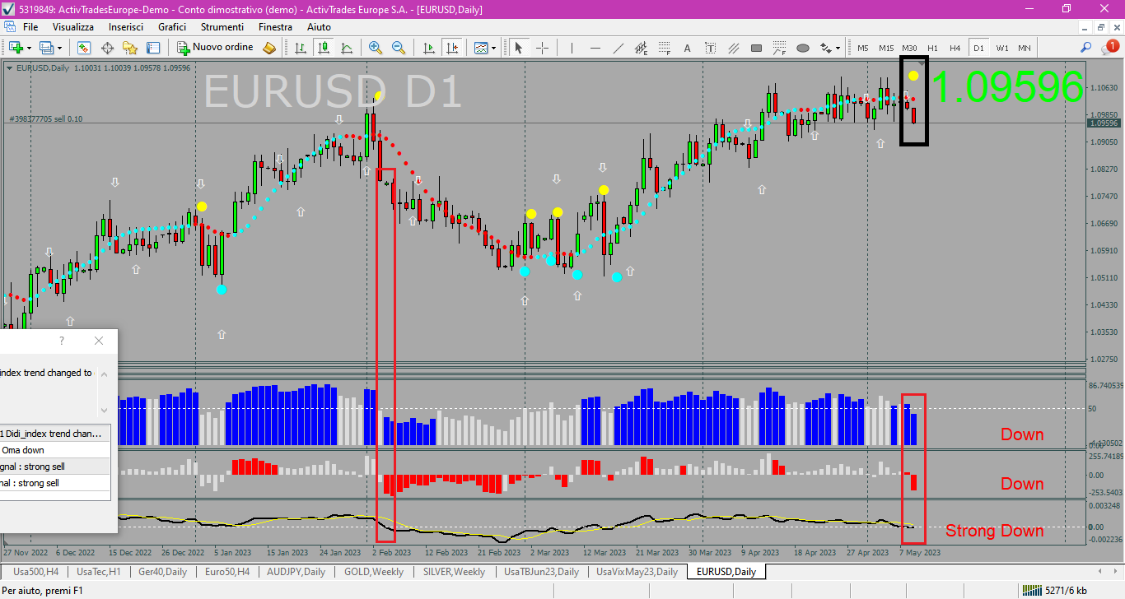
Task: Switch timeframe to M30
Action: [x=909, y=48]
